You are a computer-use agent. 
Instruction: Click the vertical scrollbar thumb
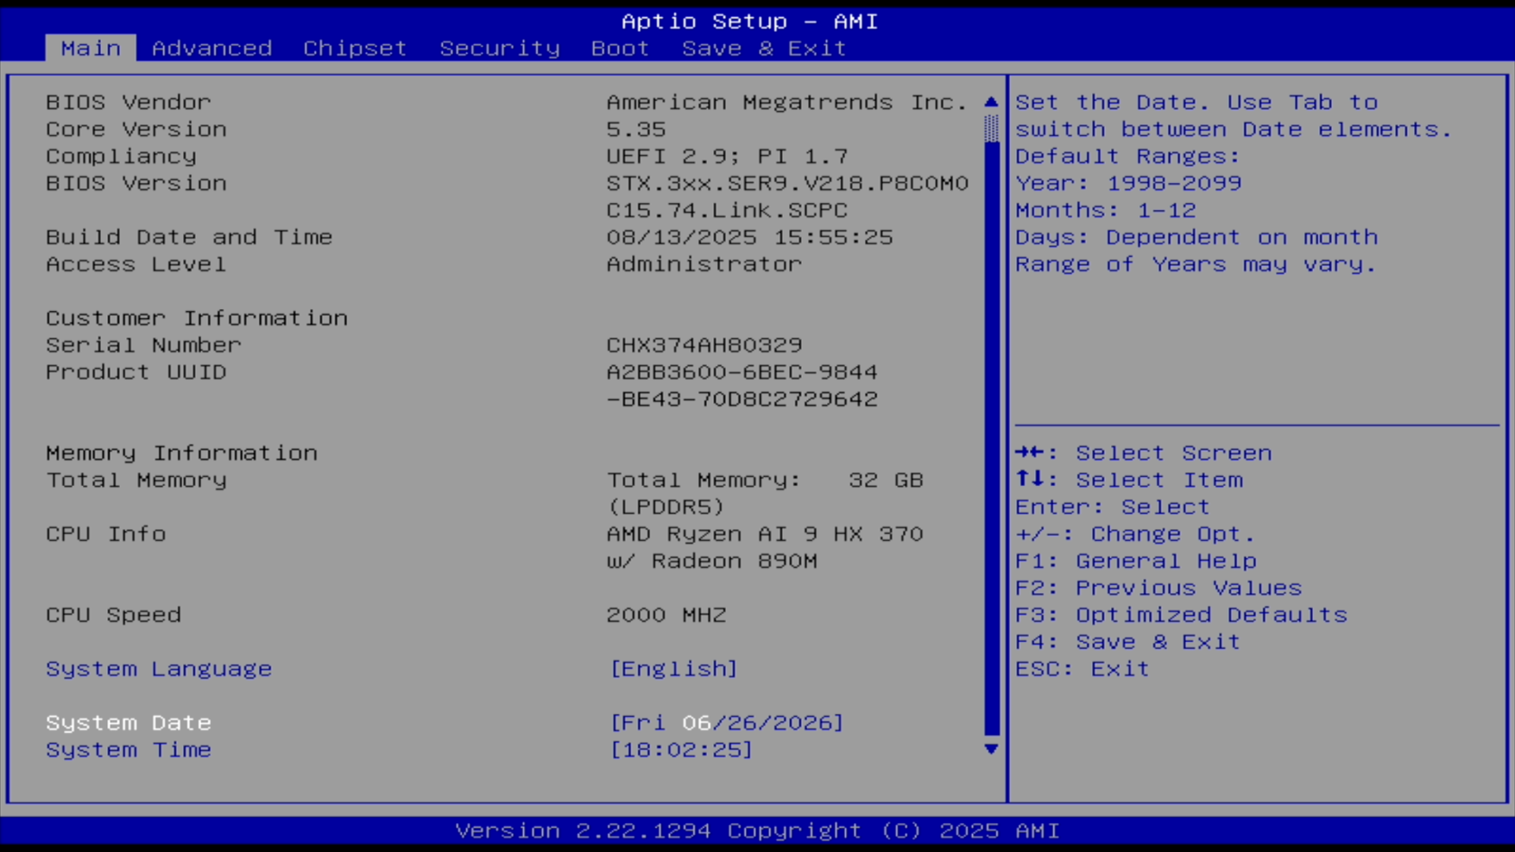(991, 128)
